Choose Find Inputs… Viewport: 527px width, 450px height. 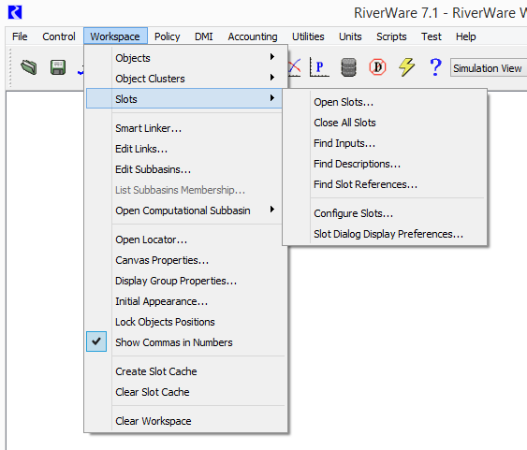385,143
